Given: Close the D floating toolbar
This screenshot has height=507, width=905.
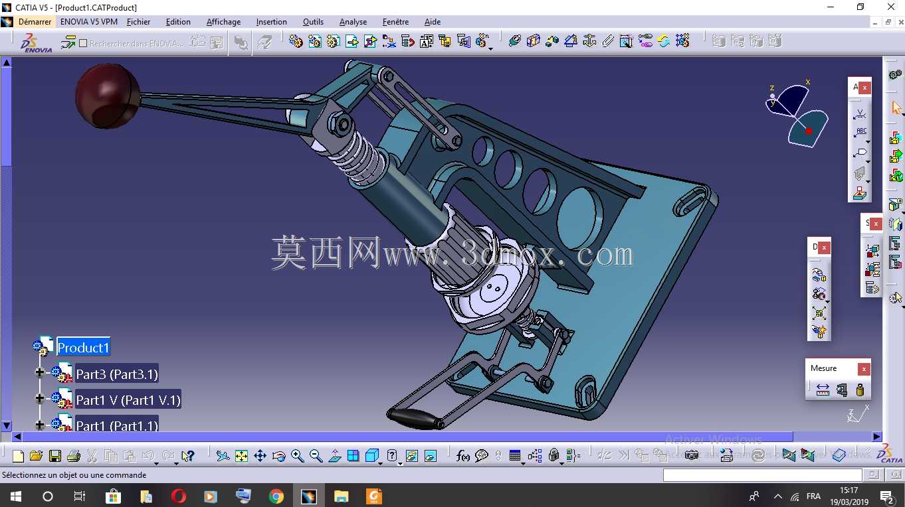Looking at the screenshot, I should [824, 248].
